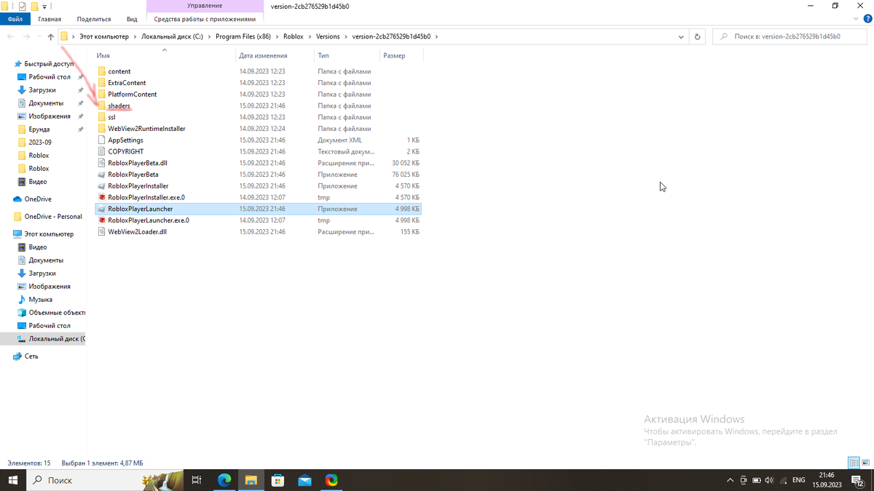This screenshot has width=874, height=491.
Task: Navigate to Локальный диск (C:) breadcrumb
Action: [172, 36]
